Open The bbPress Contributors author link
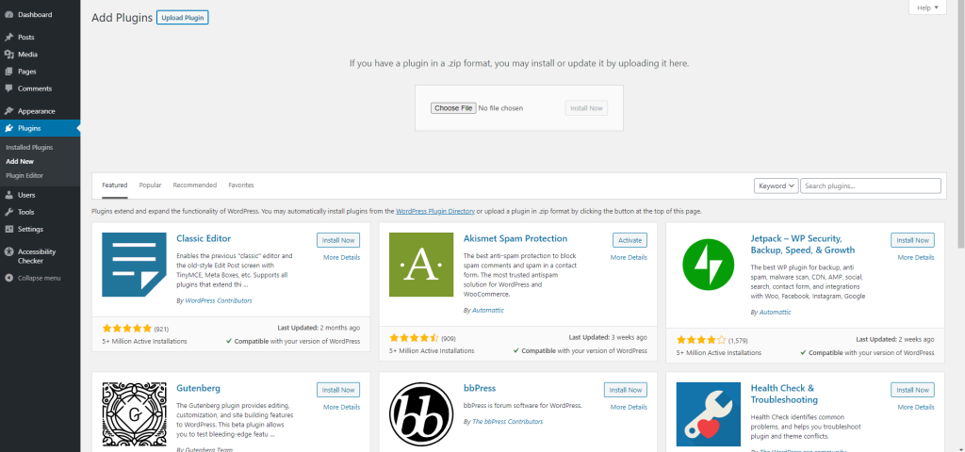Viewport: 965px width, 452px height. click(508, 422)
